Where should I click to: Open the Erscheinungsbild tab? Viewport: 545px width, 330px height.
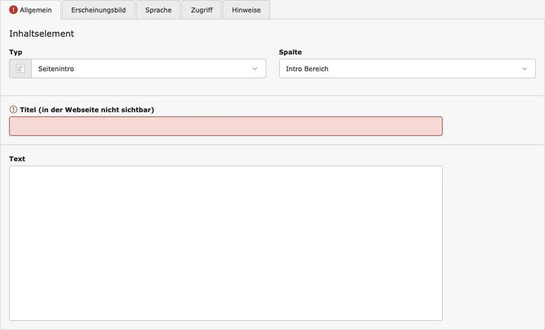(98, 10)
